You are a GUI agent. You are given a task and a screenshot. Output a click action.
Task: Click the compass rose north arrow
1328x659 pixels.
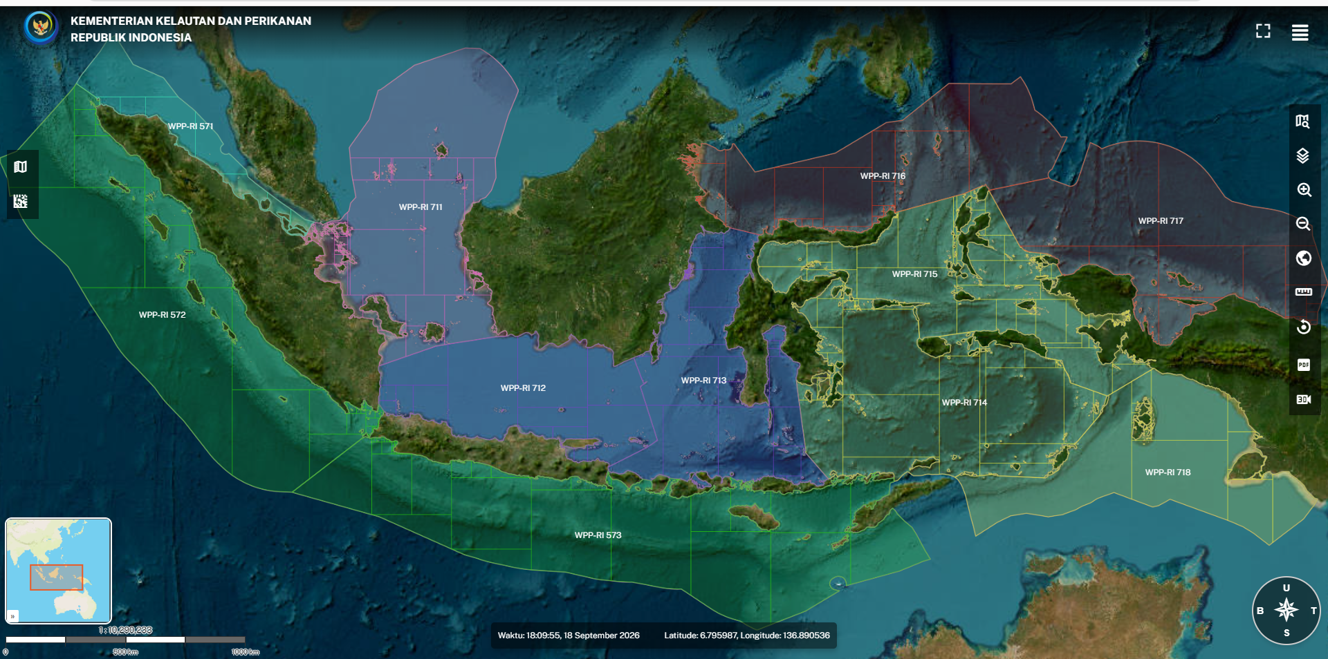1286,610
